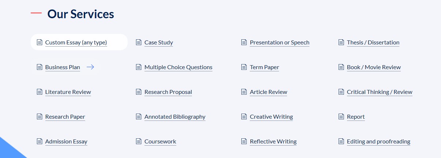Screen dimensions: 441x158
Task: Click the arrow icon next to Business Plan
Action: pyautogui.click(x=90, y=67)
